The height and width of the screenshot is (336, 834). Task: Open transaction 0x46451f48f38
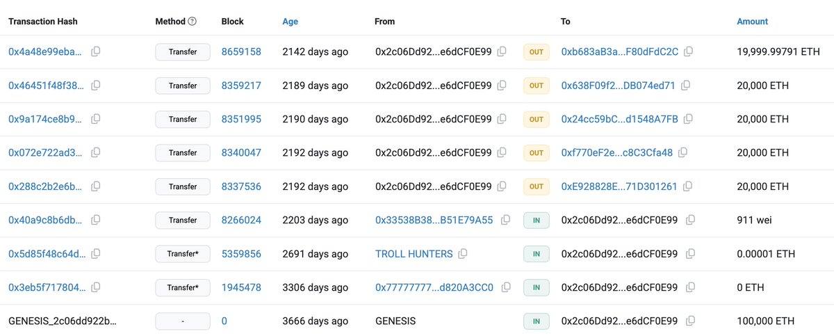point(46,86)
